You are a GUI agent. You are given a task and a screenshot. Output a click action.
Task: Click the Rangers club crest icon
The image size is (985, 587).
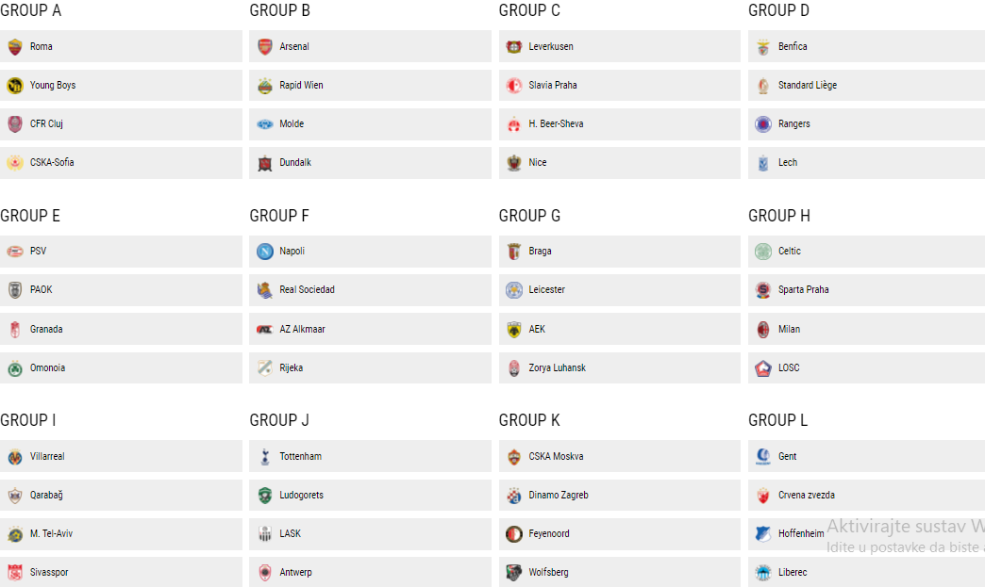763,124
